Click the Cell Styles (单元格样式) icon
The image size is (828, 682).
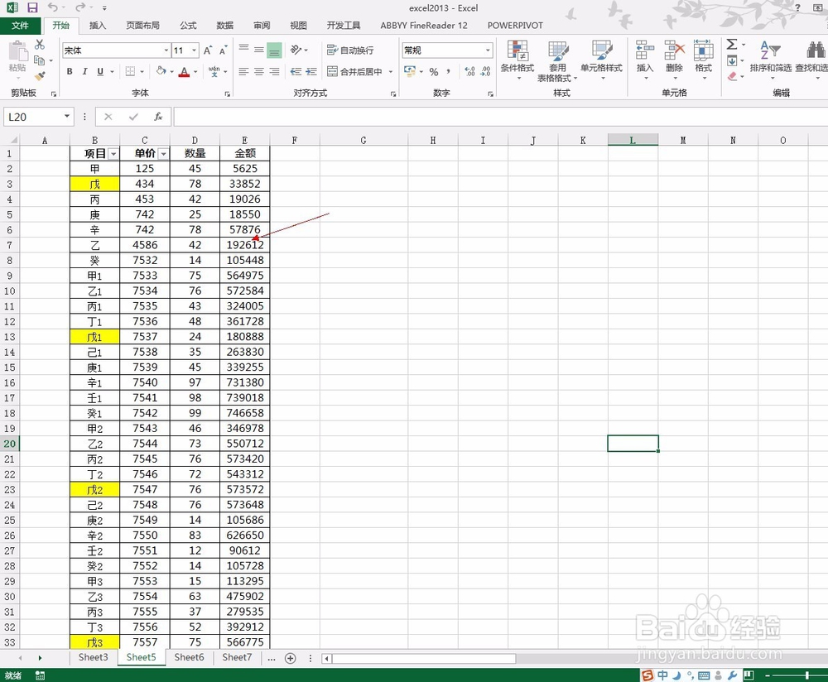[x=601, y=60]
